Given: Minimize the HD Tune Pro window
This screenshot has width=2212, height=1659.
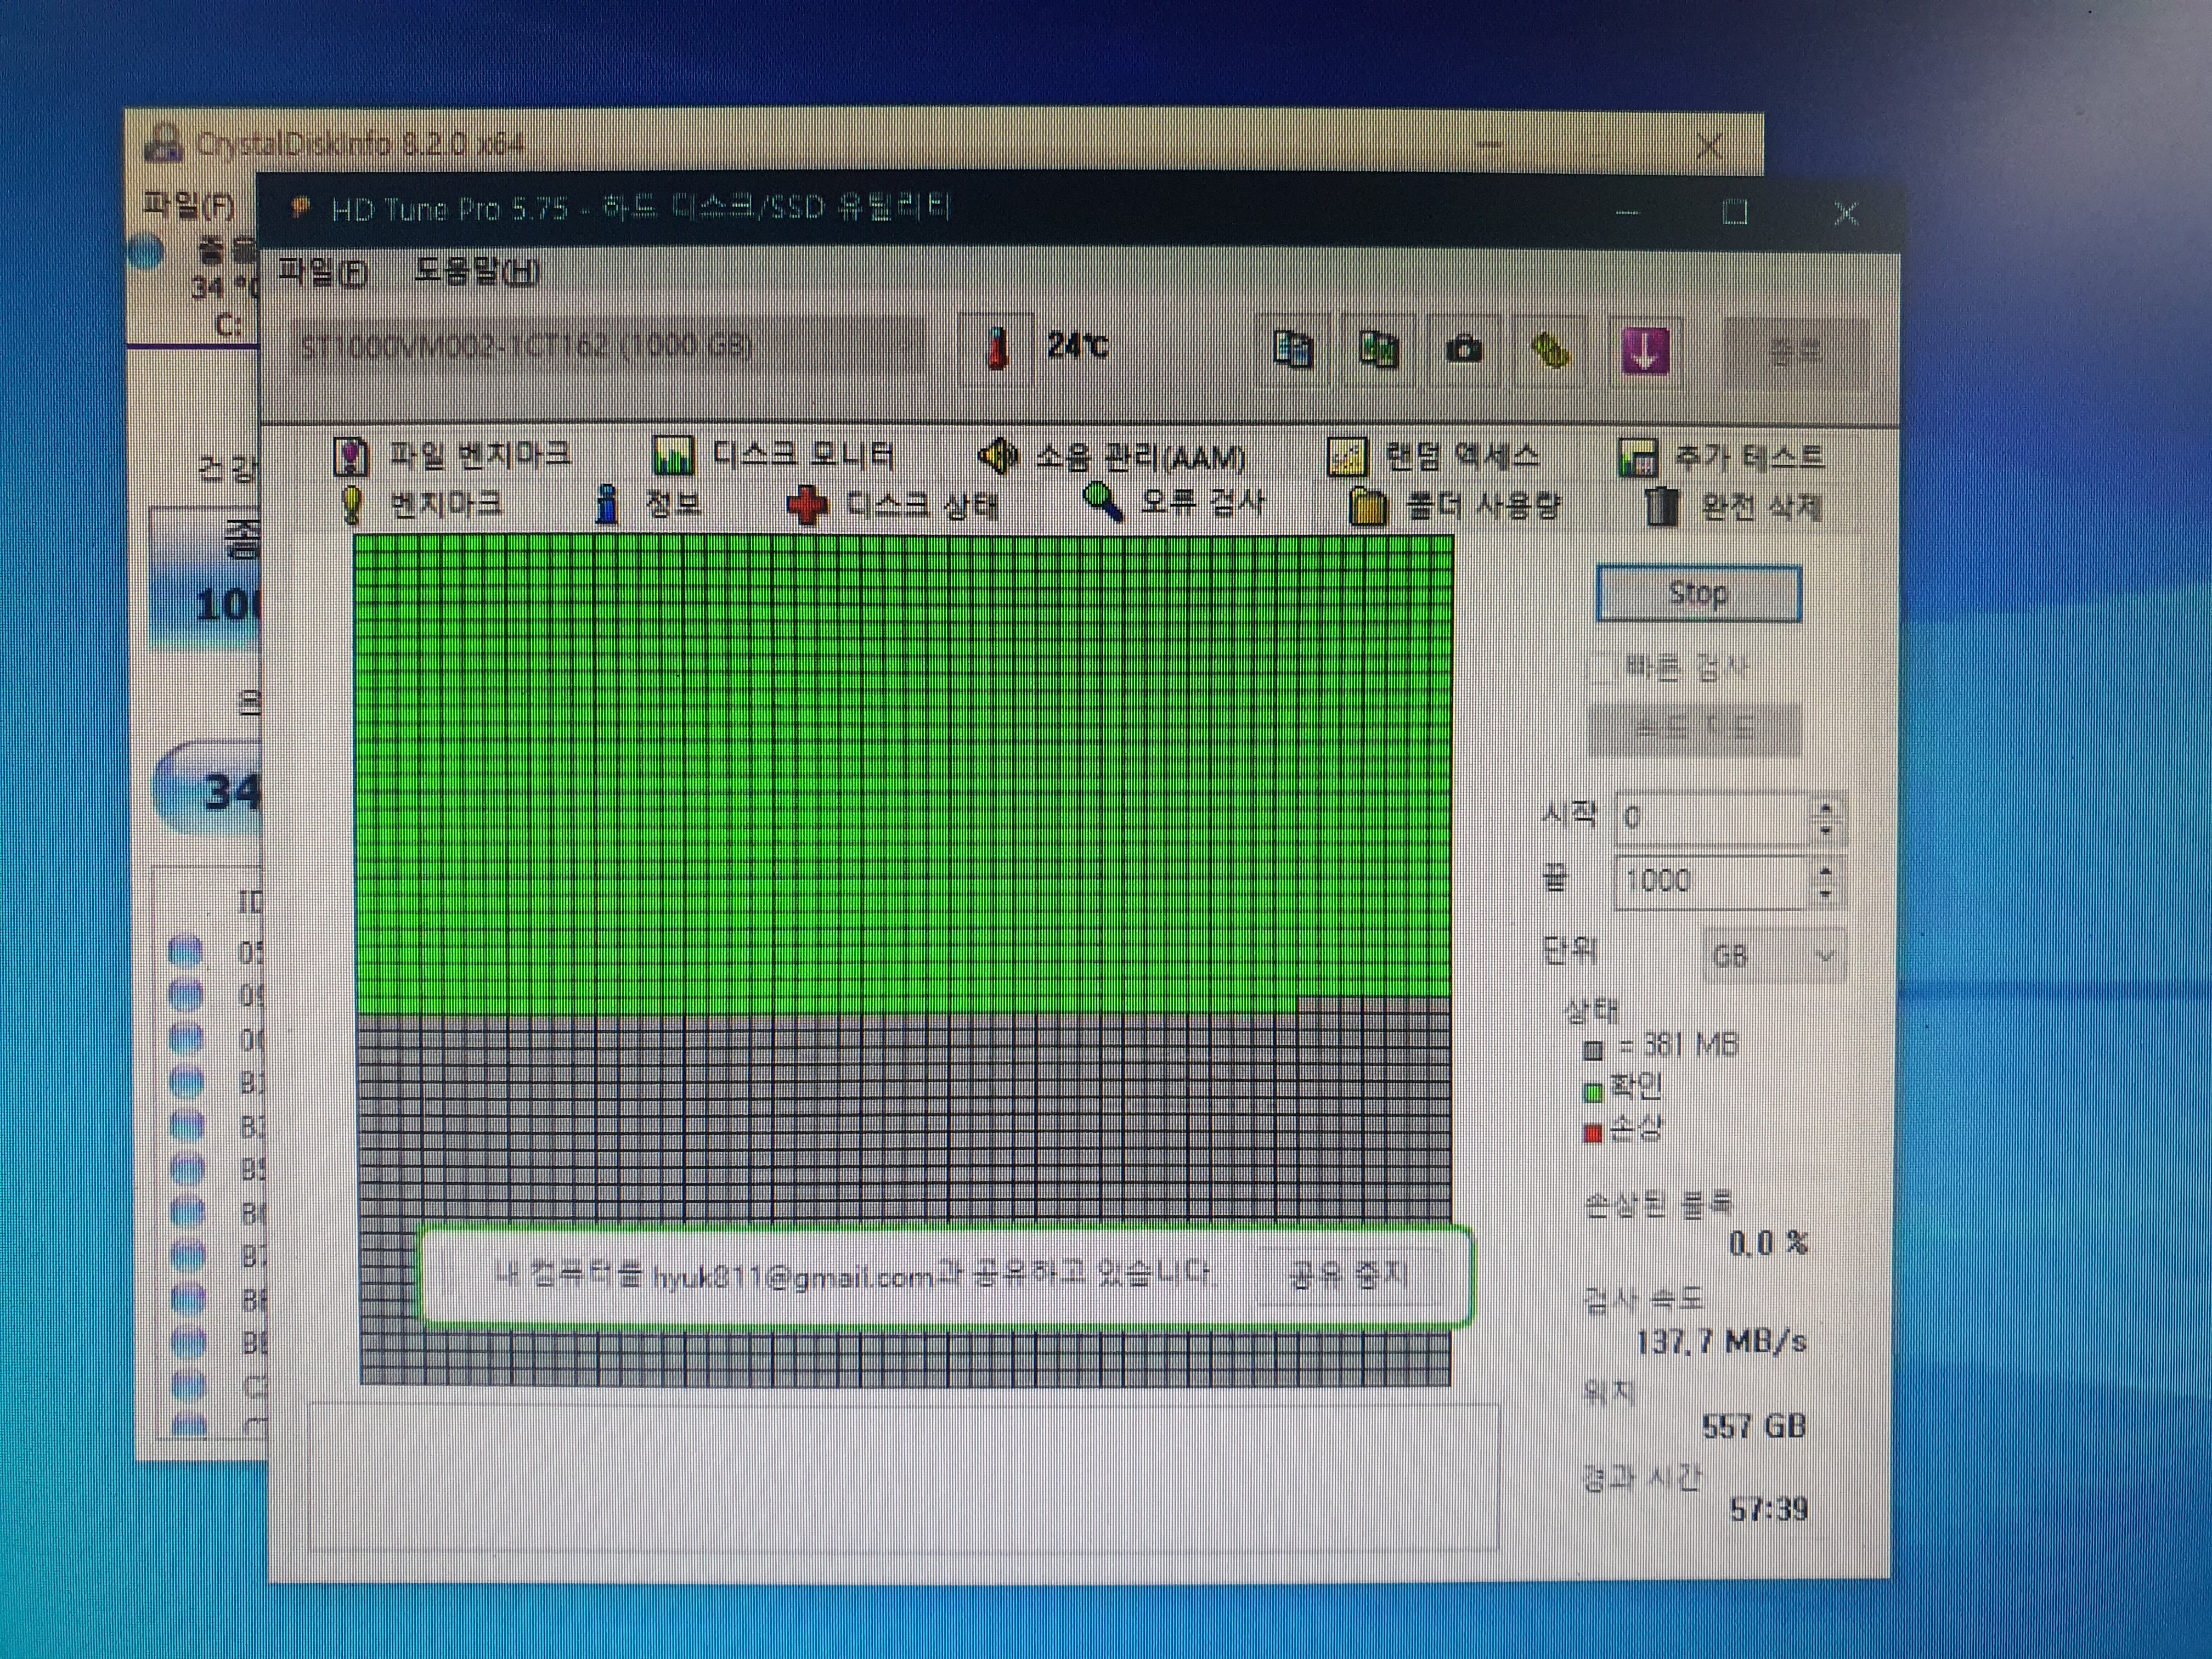Looking at the screenshot, I should 1627,213.
